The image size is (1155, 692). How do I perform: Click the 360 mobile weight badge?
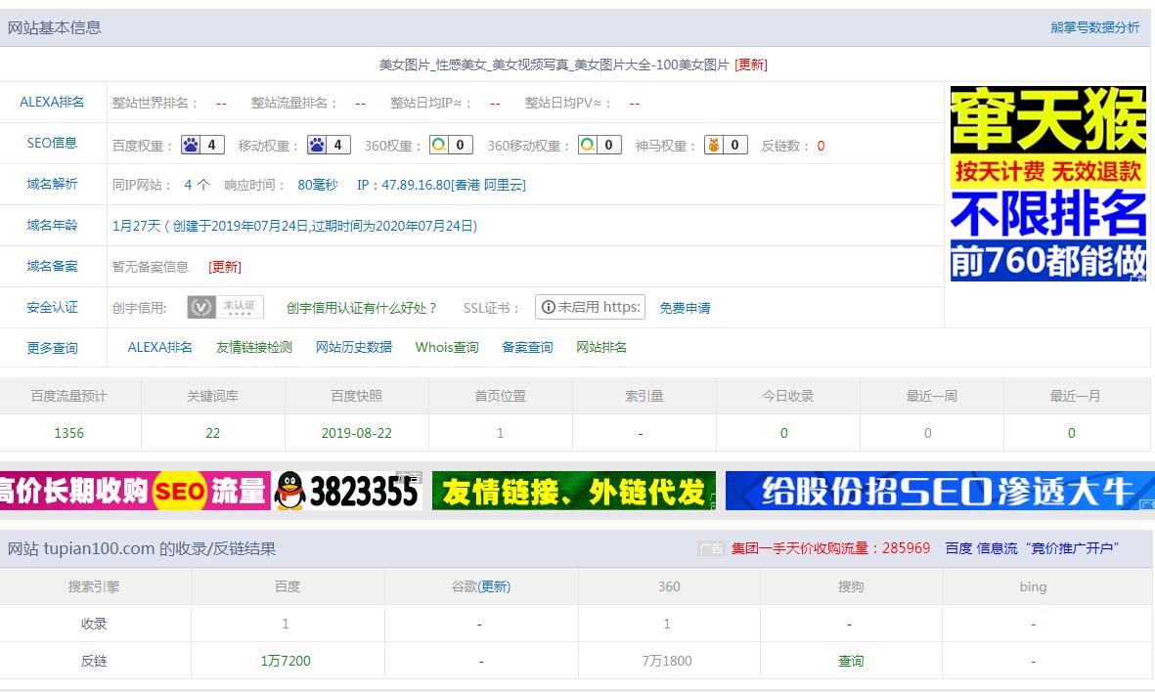point(600,145)
